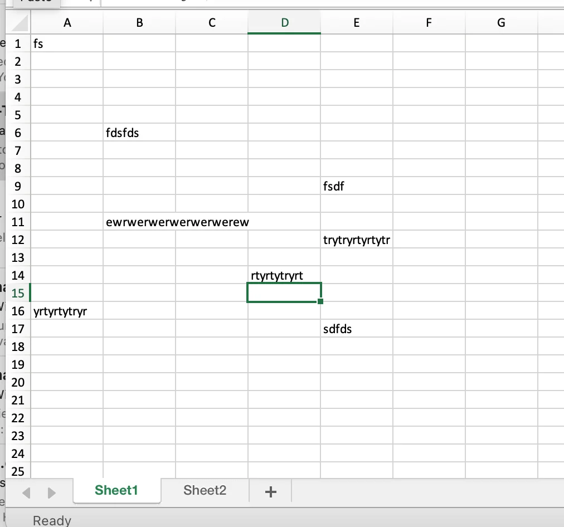Screen dimensions: 564x527
Task: Click the row 1 header
Action: coord(18,43)
